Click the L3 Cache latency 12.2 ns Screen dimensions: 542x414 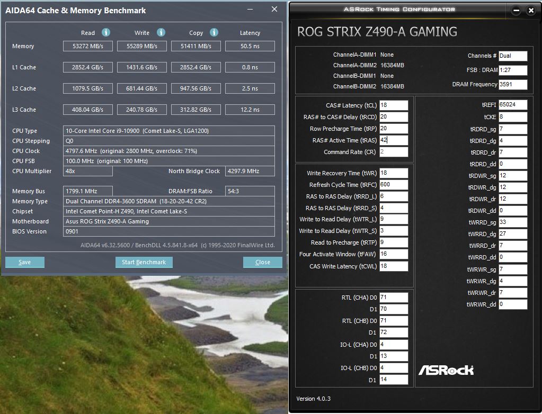click(250, 110)
